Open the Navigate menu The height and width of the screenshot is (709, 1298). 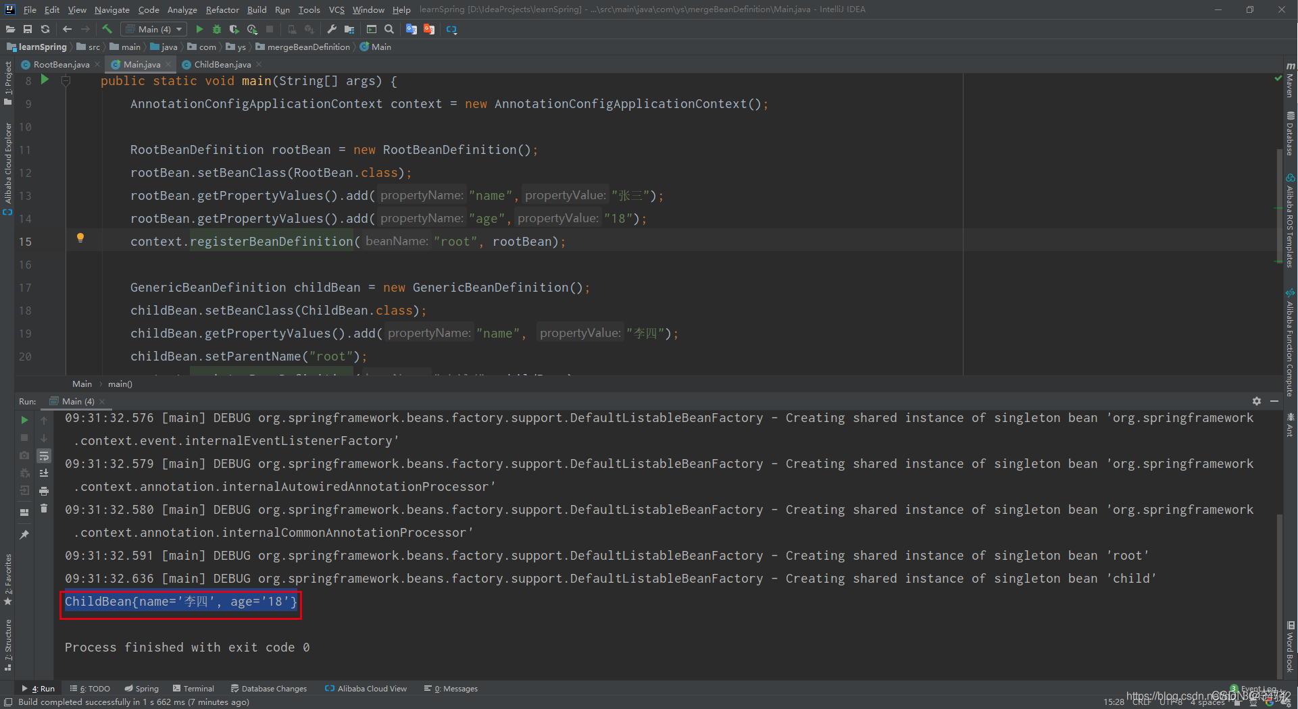point(111,9)
